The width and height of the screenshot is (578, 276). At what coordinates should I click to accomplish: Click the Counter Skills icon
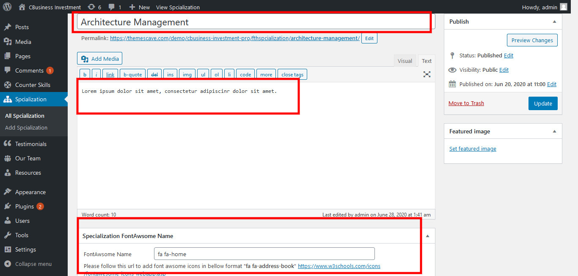(x=8, y=85)
